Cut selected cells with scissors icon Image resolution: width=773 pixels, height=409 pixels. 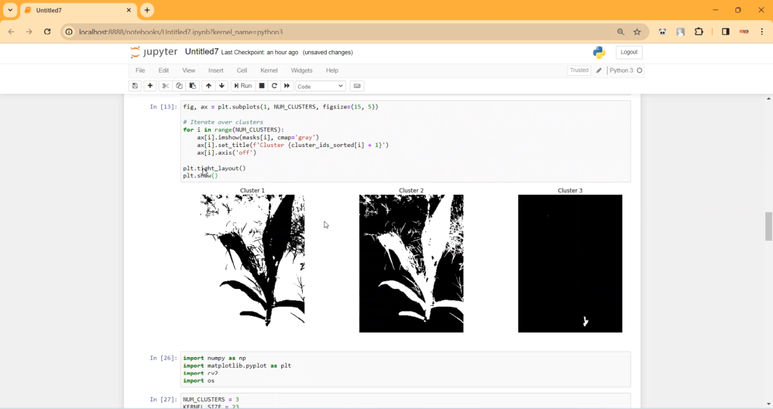point(165,86)
